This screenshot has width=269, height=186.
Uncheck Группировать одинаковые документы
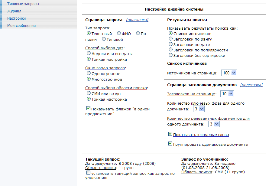pos(170,144)
